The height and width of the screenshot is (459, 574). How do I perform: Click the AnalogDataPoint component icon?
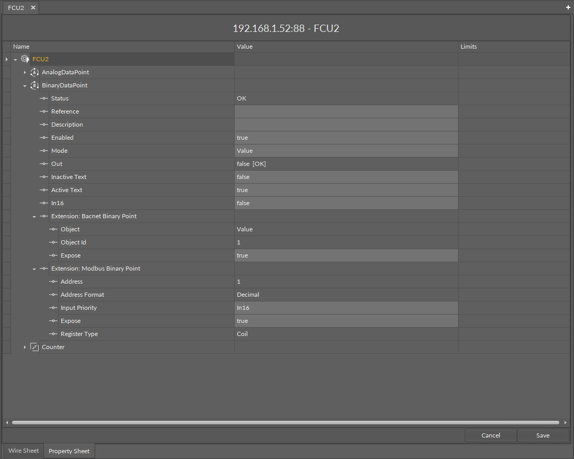pos(35,72)
